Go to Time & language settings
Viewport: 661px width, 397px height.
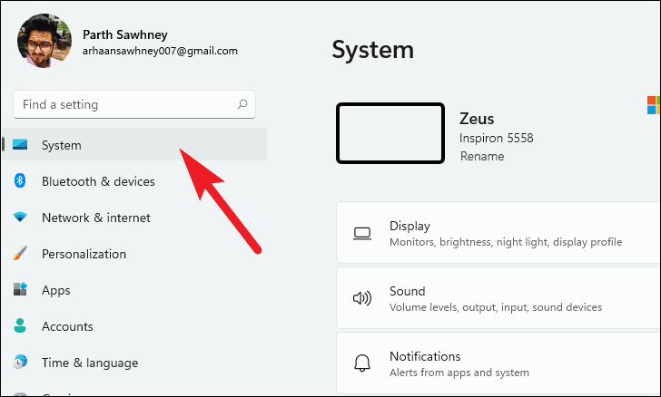pos(134,363)
